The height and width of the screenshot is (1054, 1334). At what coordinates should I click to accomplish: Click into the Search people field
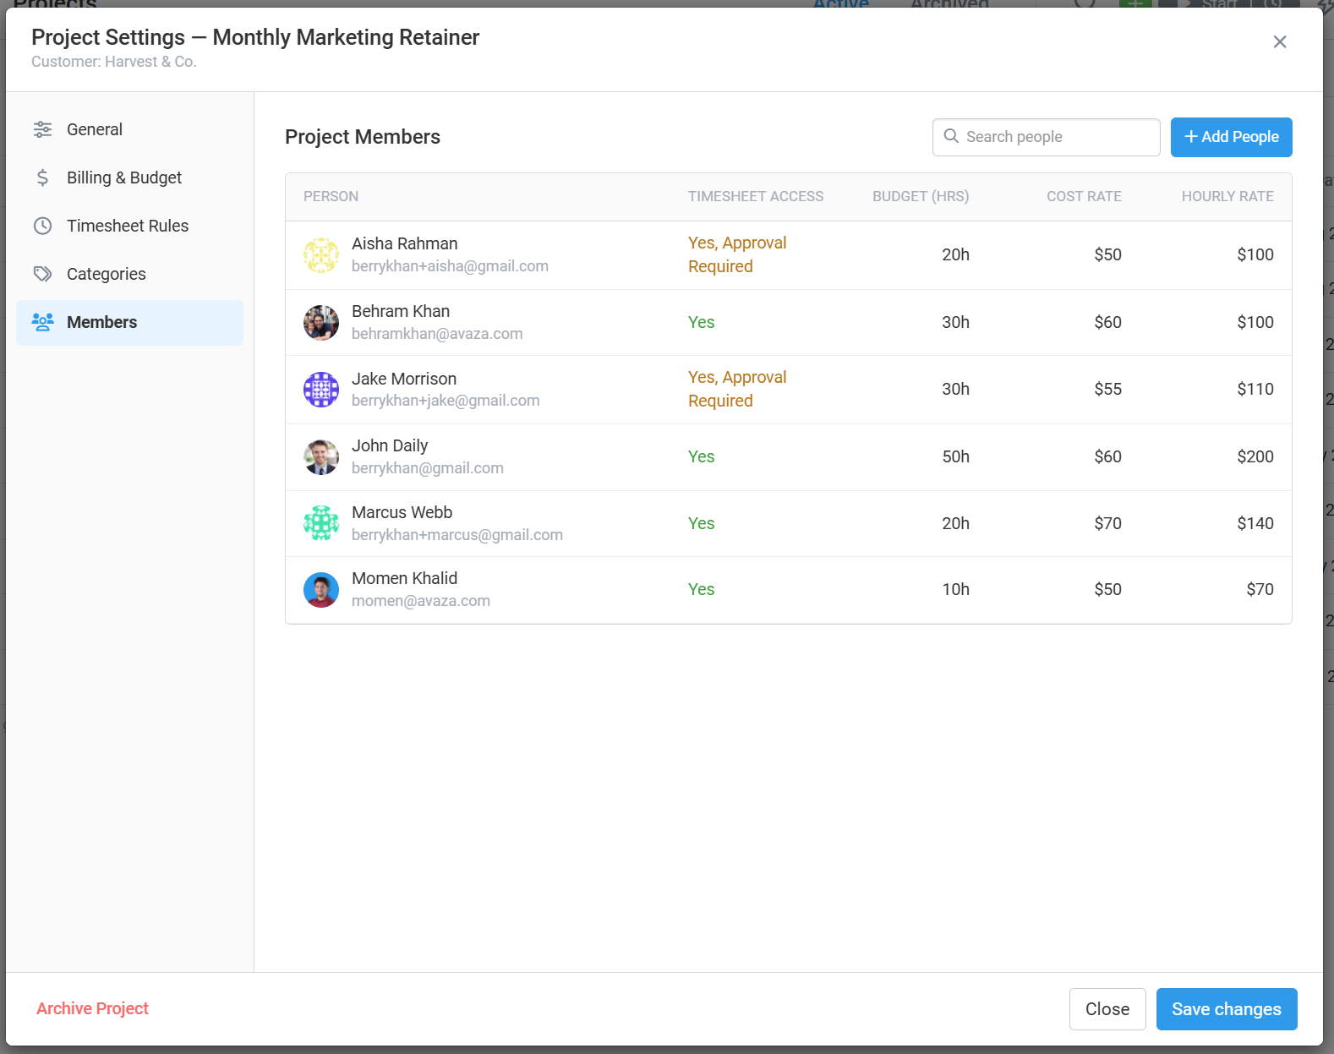pyautogui.click(x=1046, y=137)
